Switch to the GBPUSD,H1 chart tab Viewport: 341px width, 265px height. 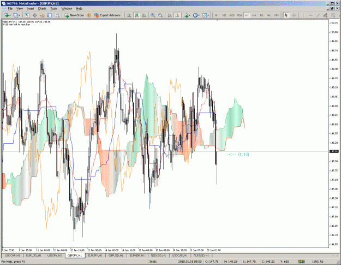pyautogui.click(x=116, y=255)
